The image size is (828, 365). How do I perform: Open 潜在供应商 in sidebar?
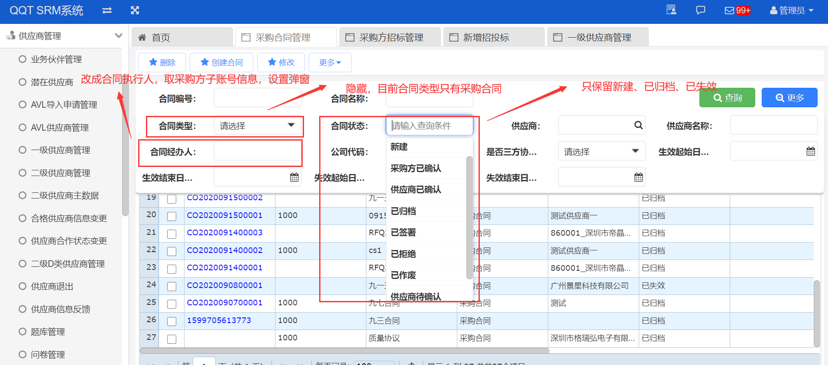[x=52, y=82]
